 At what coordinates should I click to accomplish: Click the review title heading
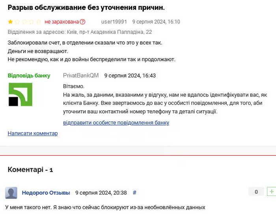click(86, 7)
